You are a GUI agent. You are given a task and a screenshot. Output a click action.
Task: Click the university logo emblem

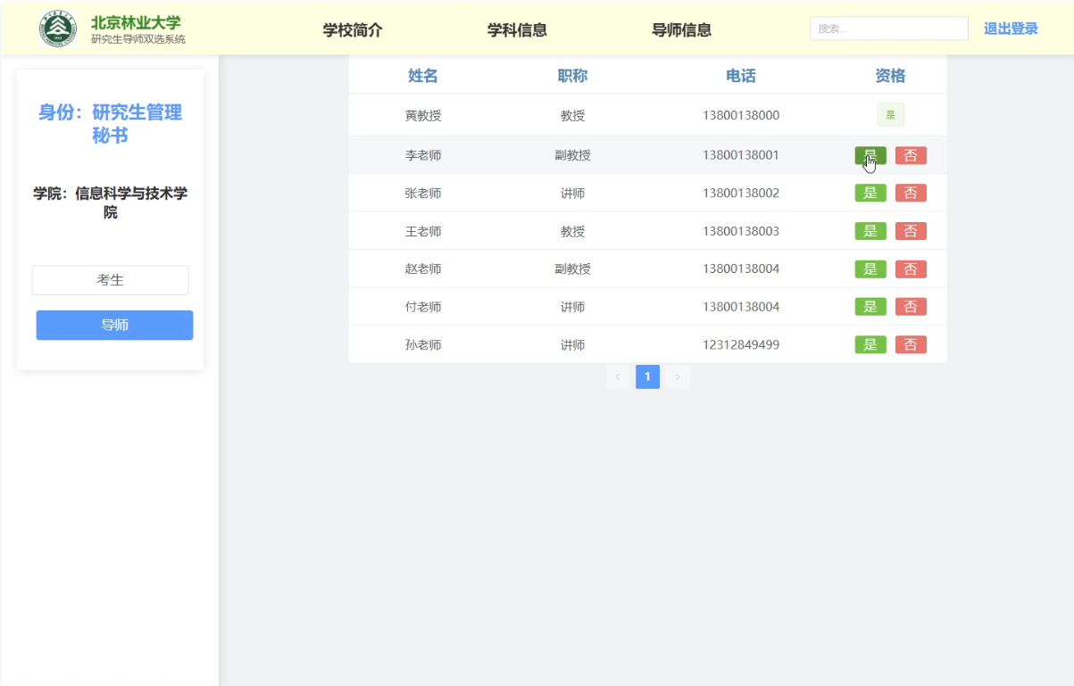(57, 28)
